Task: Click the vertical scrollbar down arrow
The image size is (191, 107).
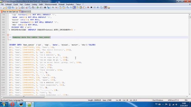Action: tap(190, 94)
